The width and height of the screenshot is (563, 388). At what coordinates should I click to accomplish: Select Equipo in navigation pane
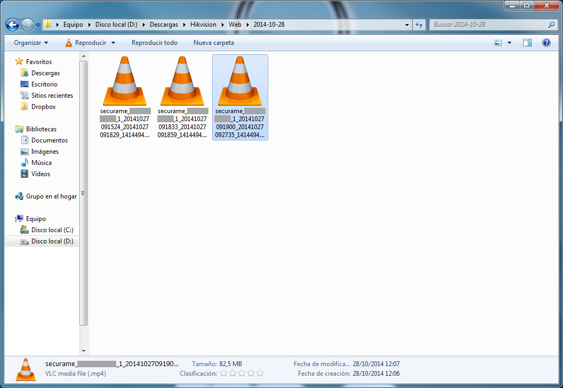pyautogui.click(x=36, y=219)
